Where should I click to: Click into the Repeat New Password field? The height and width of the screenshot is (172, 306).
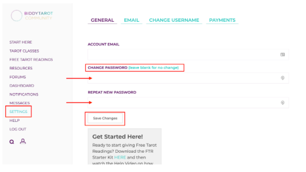click(188, 103)
